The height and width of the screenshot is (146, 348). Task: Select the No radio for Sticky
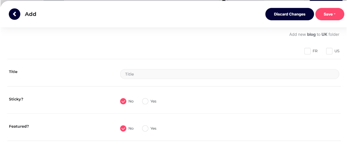(123, 101)
